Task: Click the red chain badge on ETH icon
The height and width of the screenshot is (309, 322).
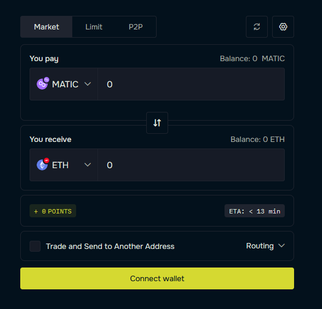Action: point(47,161)
